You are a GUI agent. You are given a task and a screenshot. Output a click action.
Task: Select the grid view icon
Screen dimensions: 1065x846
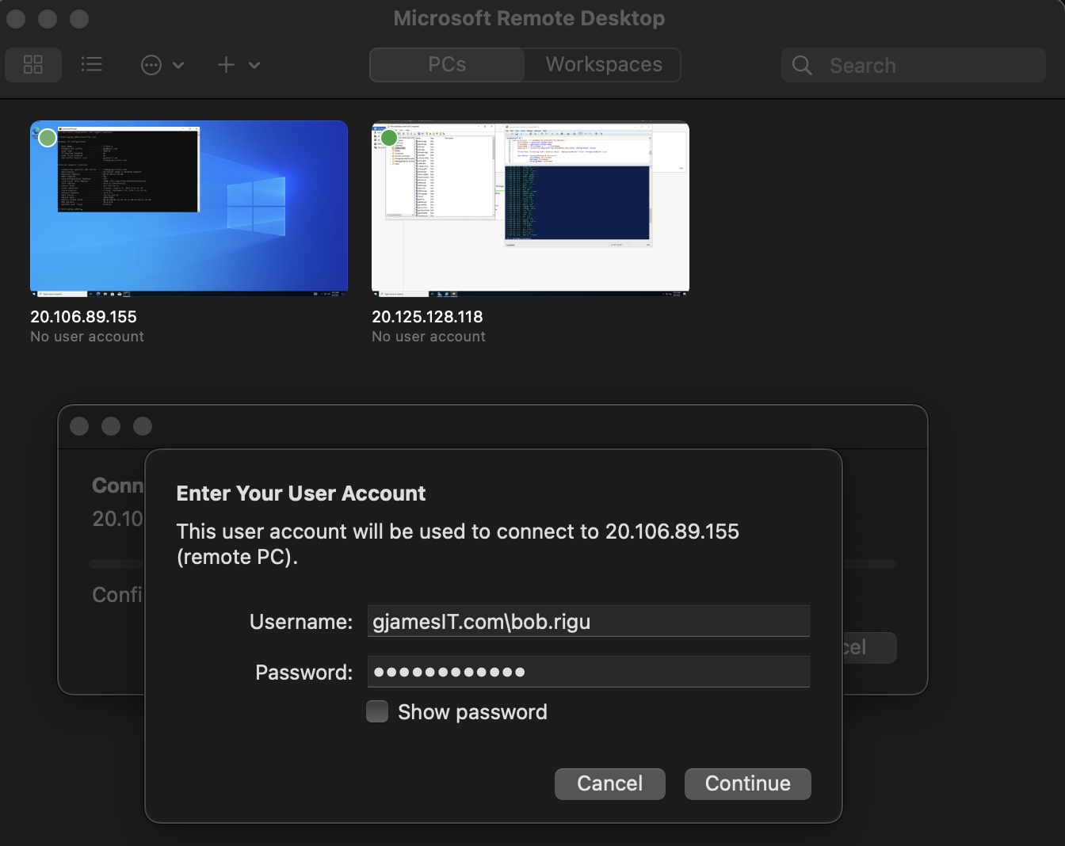click(x=33, y=65)
